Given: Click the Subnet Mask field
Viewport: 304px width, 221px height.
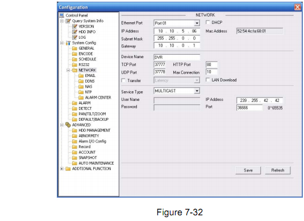Looking at the screenshot, I should click(x=177, y=38).
